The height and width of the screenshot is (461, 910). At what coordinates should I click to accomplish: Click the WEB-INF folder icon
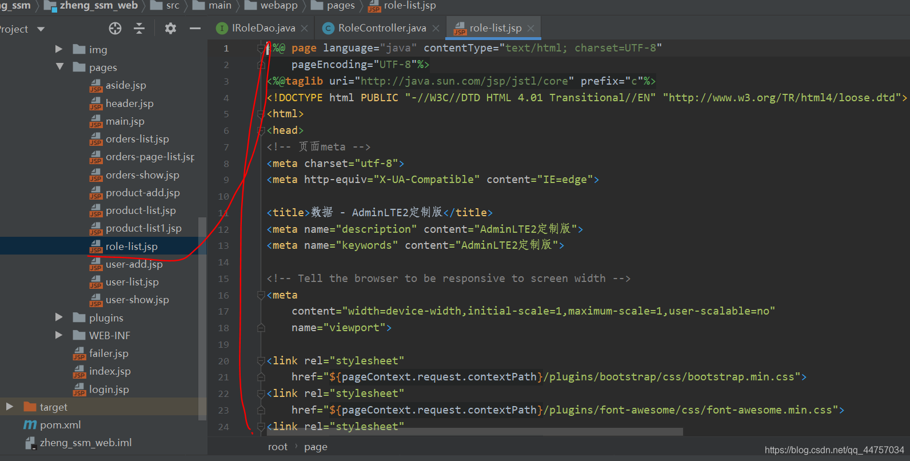click(x=79, y=335)
